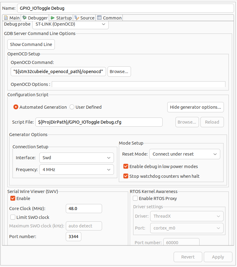Edit the configuration Name field
The image size is (237, 267).
click(x=126, y=8)
